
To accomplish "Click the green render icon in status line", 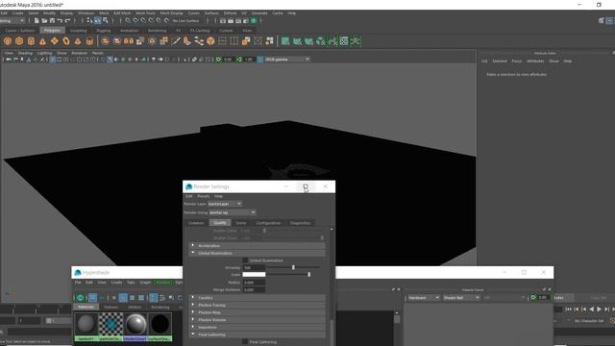I will pyautogui.click(x=254, y=21).
